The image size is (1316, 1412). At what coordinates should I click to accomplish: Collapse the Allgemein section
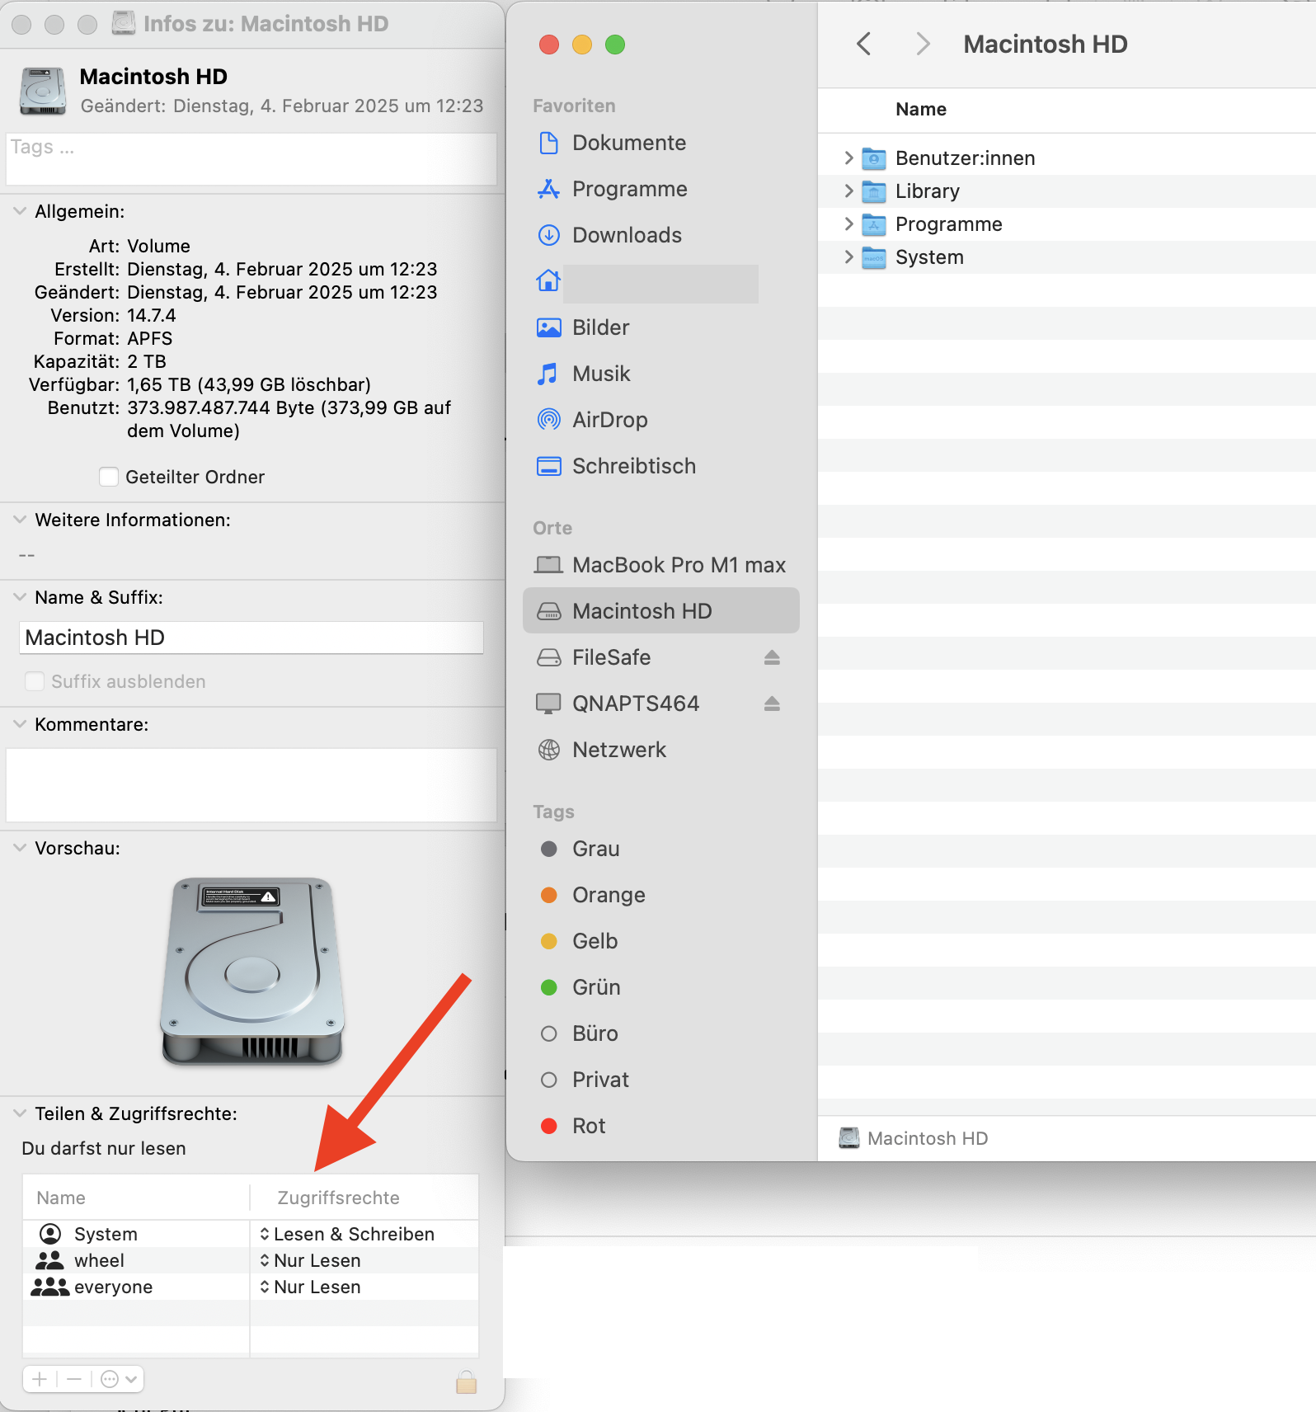tap(20, 211)
